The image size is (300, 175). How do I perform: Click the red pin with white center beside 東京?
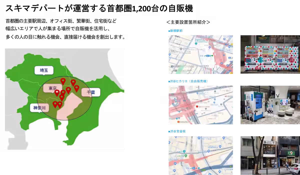pos(57,92)
